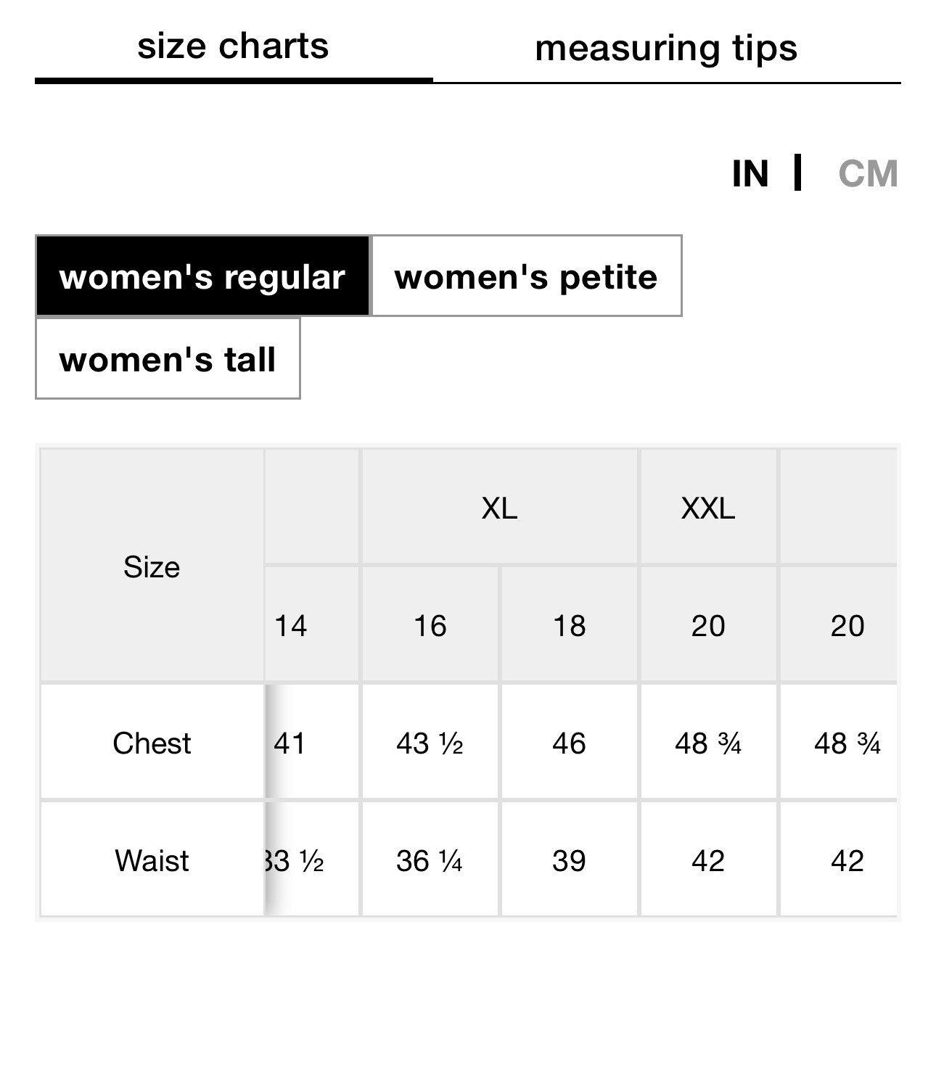936x1080 pixels.
Task: Tap the size 18 header cell
Action: (x=569, y=625)
